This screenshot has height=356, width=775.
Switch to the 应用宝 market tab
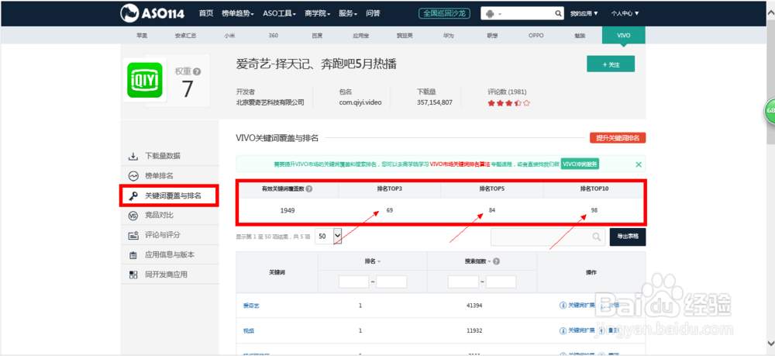(x=361, y=36)
